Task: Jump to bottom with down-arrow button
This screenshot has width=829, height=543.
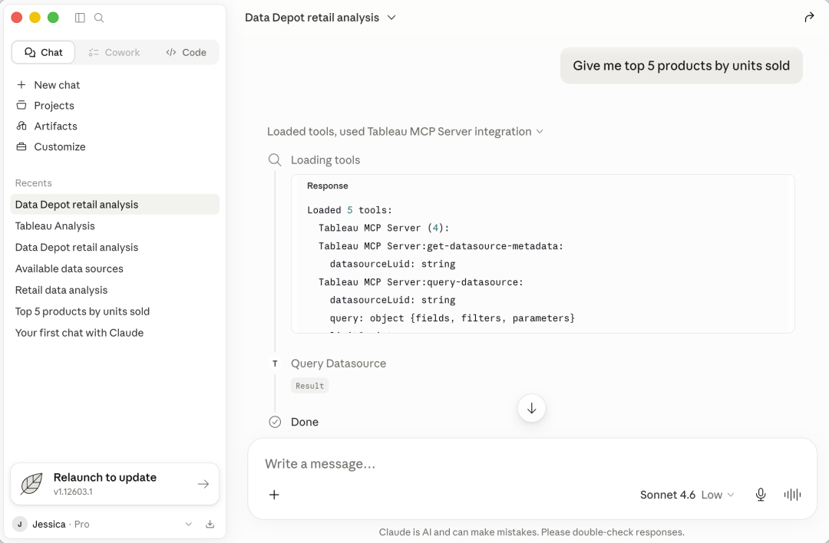Action: [531, 408]
